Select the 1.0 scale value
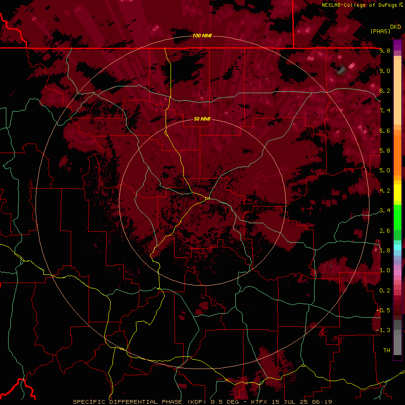405x405 pixels. [x=385, y=270]
